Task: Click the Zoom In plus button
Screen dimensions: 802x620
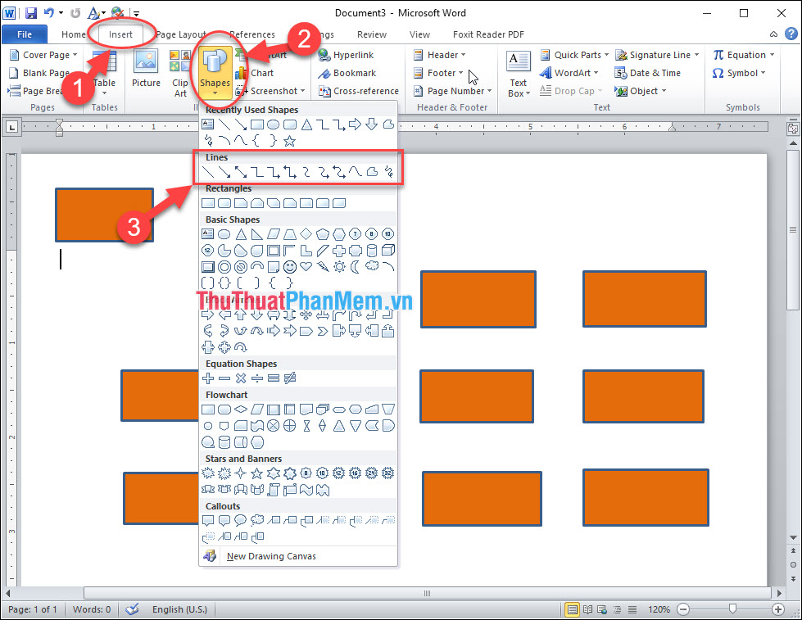Action: (x=778, y=609)
